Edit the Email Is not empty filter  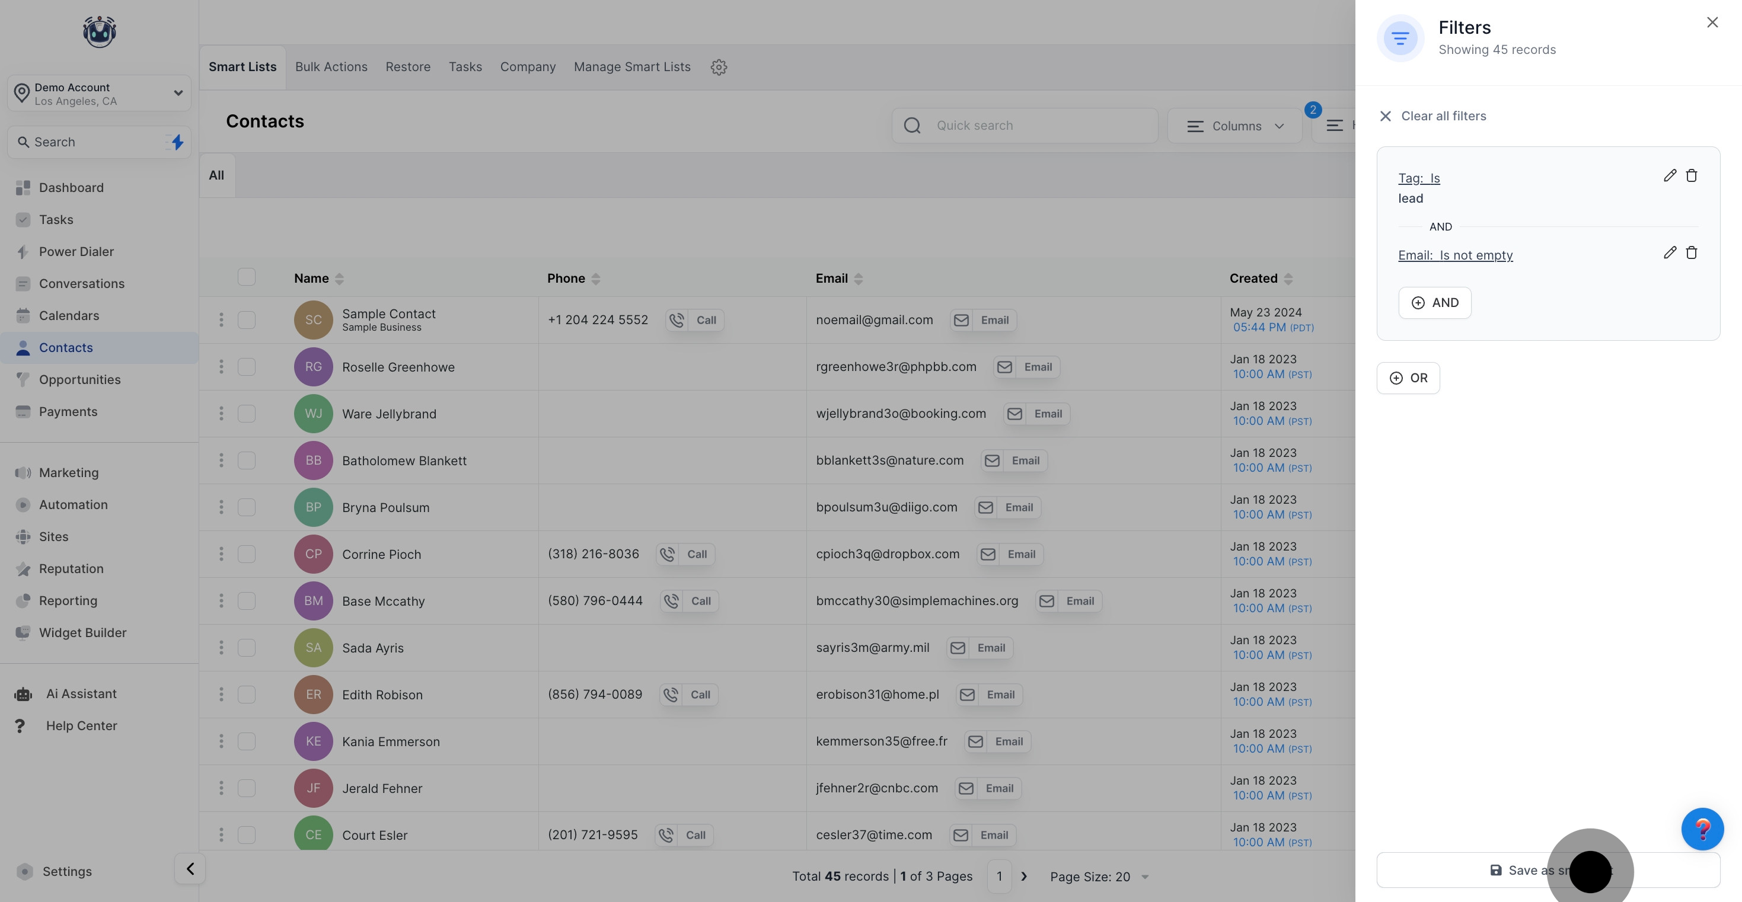coord(1670,253)
